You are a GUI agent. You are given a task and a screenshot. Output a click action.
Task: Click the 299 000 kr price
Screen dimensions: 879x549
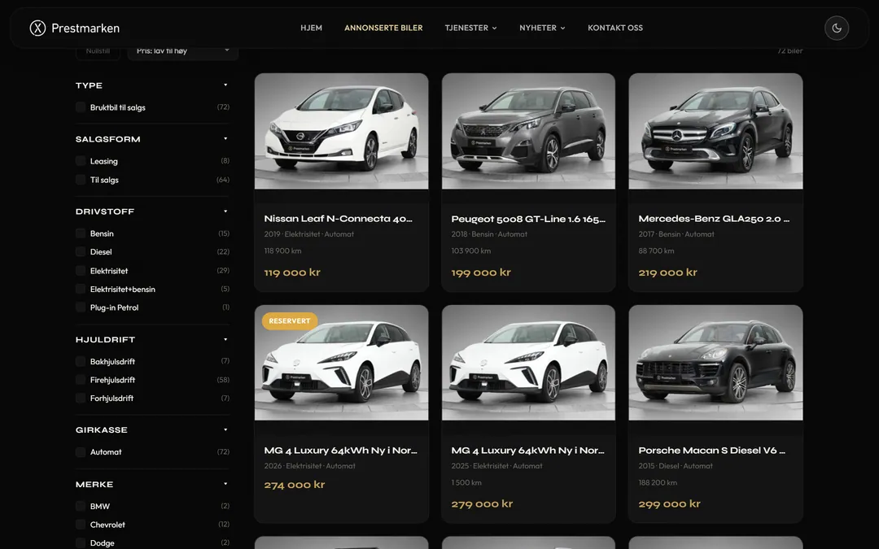tap(669, 503)
